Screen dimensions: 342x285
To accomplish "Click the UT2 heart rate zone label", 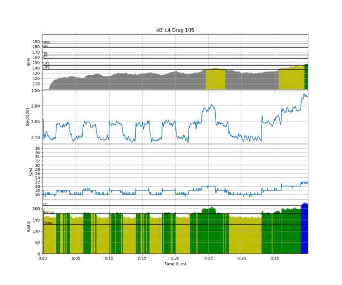I will coord(46,67).
